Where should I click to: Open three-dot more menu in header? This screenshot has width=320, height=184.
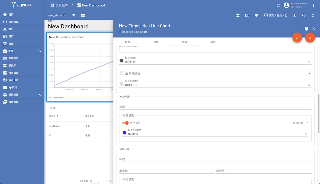coord(313,5)
